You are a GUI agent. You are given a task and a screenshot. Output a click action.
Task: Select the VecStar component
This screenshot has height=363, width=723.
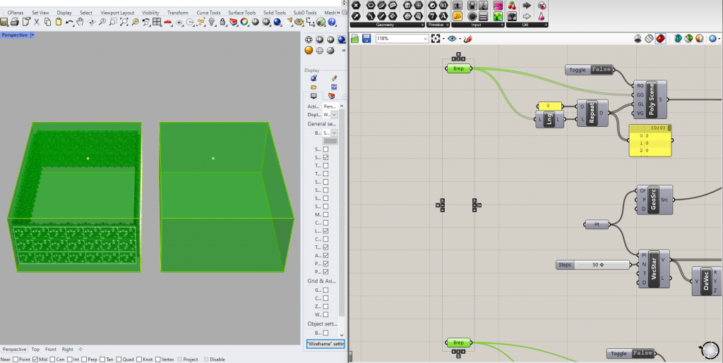(653, 269)
